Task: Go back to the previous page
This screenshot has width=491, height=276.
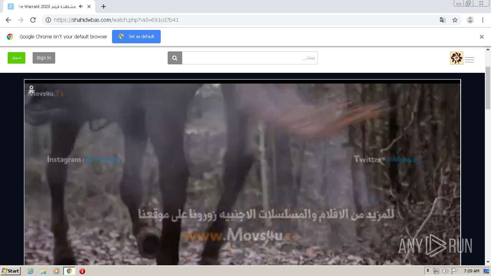Action: pos(8,20)
